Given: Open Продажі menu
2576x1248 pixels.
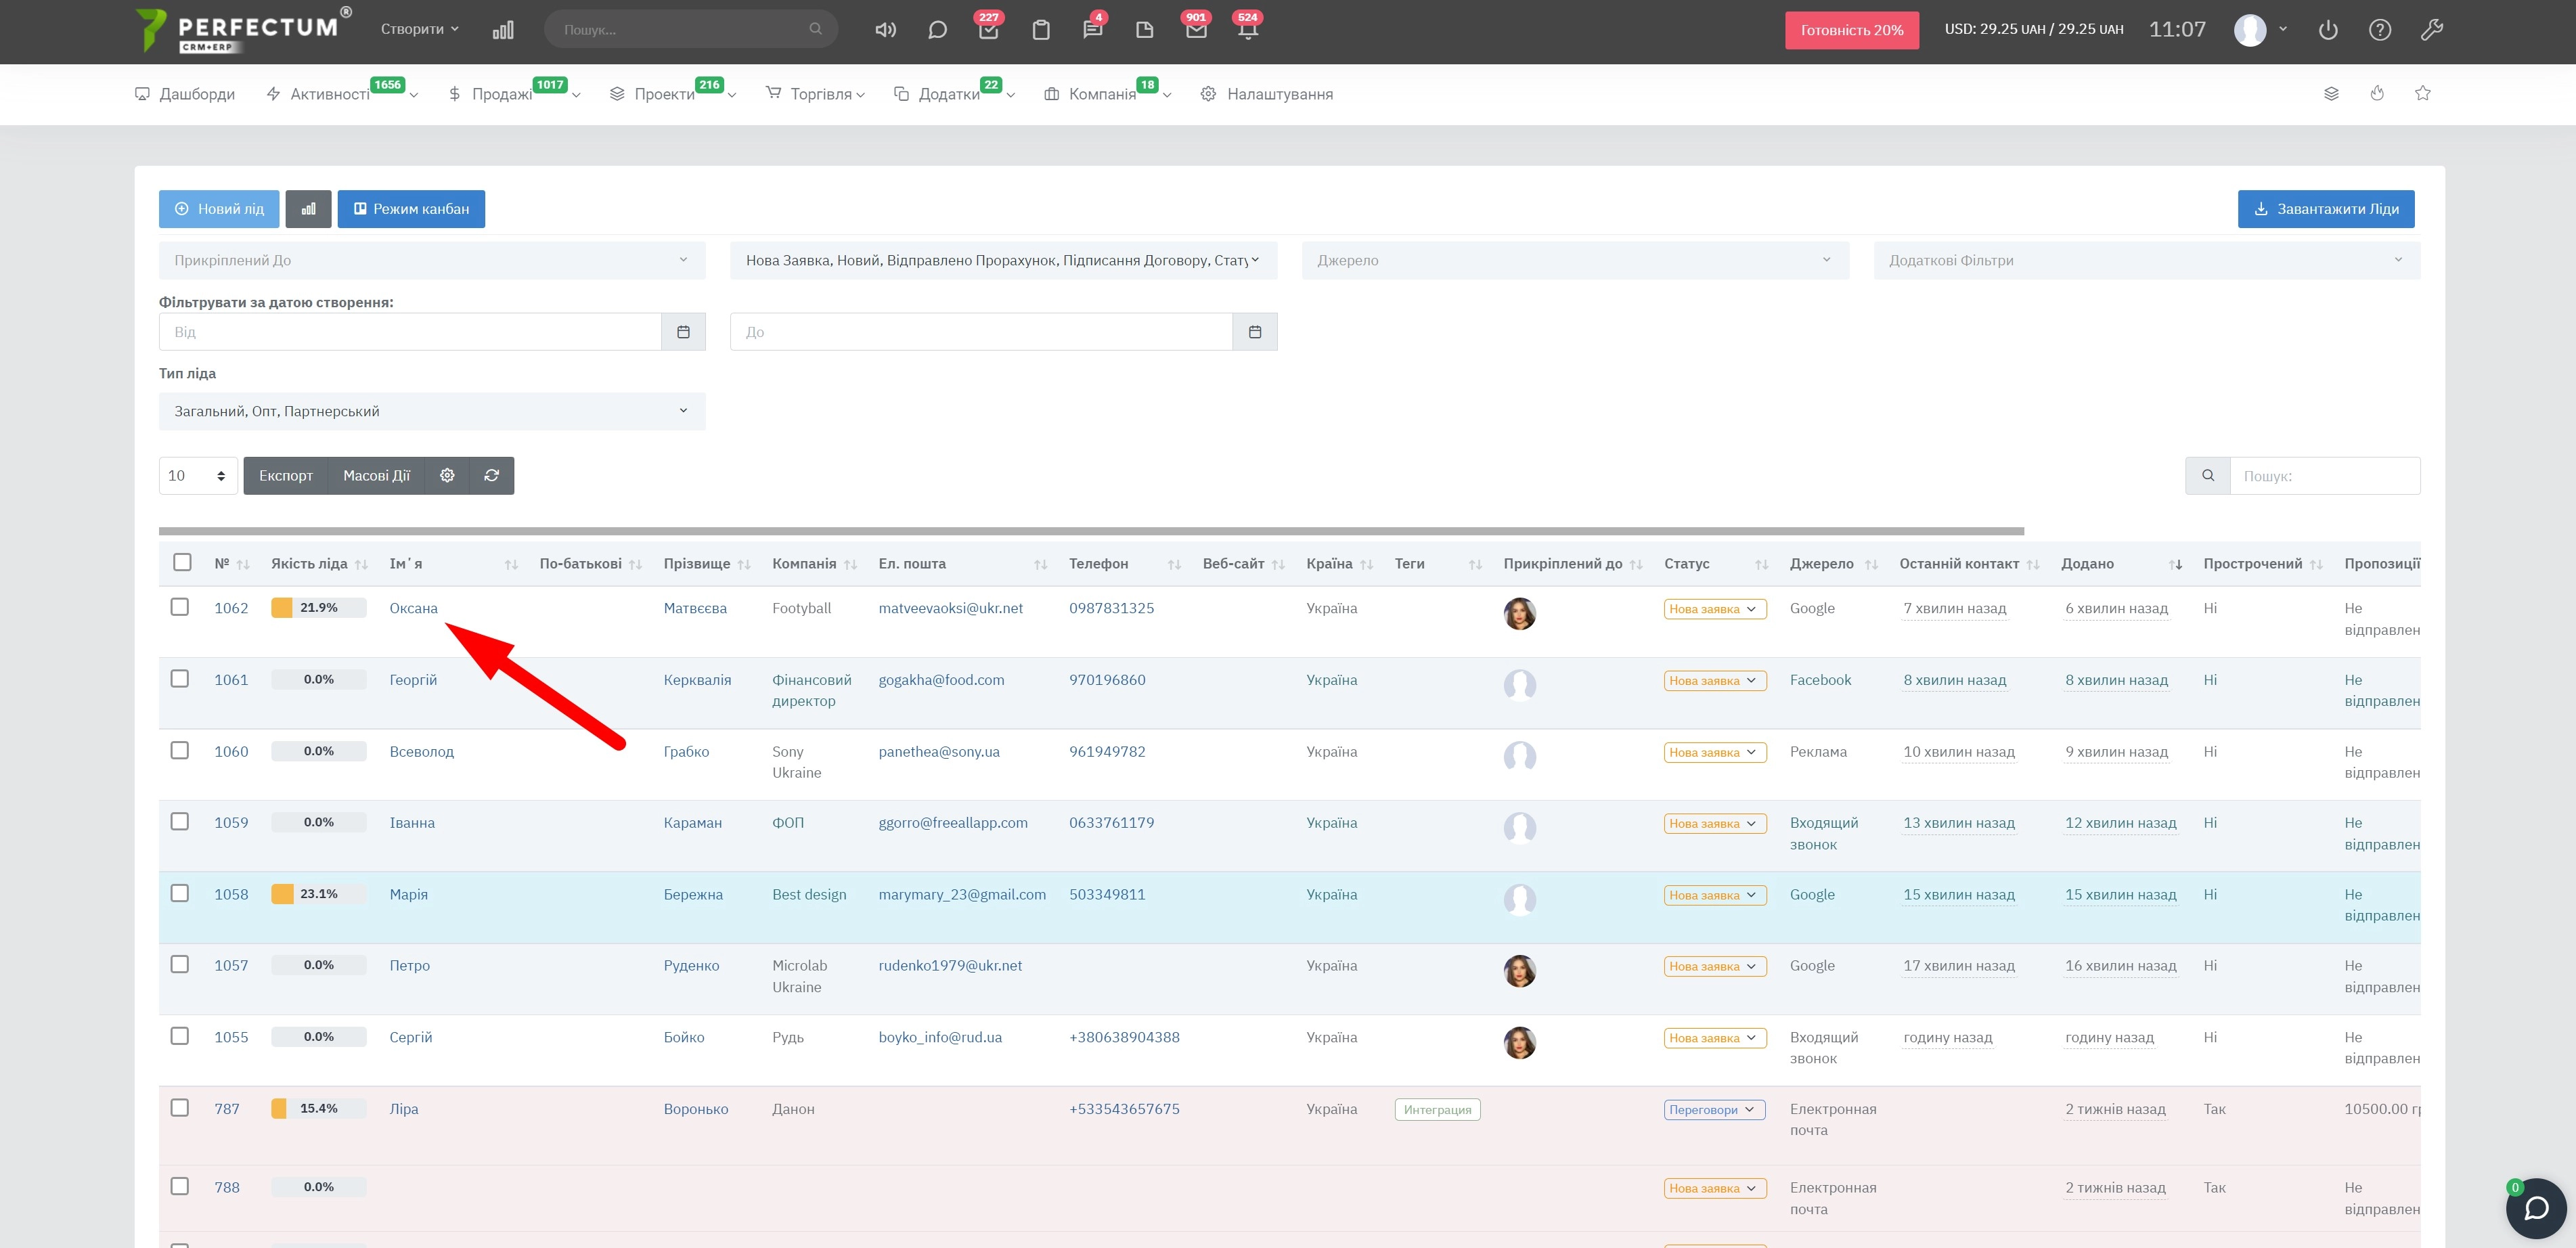Looking at the screenshot, I should click(514, 94).
